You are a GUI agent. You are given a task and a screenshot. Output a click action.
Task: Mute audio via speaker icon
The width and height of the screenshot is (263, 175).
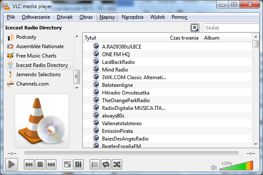[213, 167]
